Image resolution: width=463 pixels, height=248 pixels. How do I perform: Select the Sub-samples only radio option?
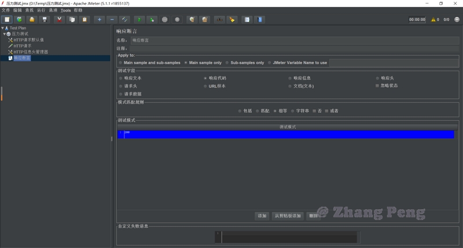[x=227, y=63]
